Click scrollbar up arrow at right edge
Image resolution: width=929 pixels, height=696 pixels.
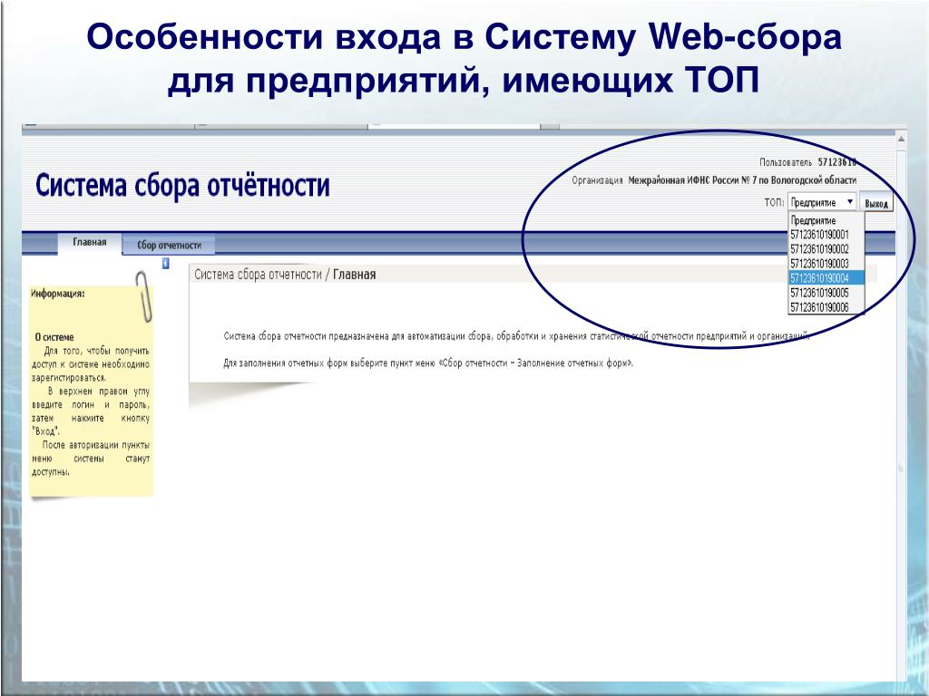click(901, 139)
